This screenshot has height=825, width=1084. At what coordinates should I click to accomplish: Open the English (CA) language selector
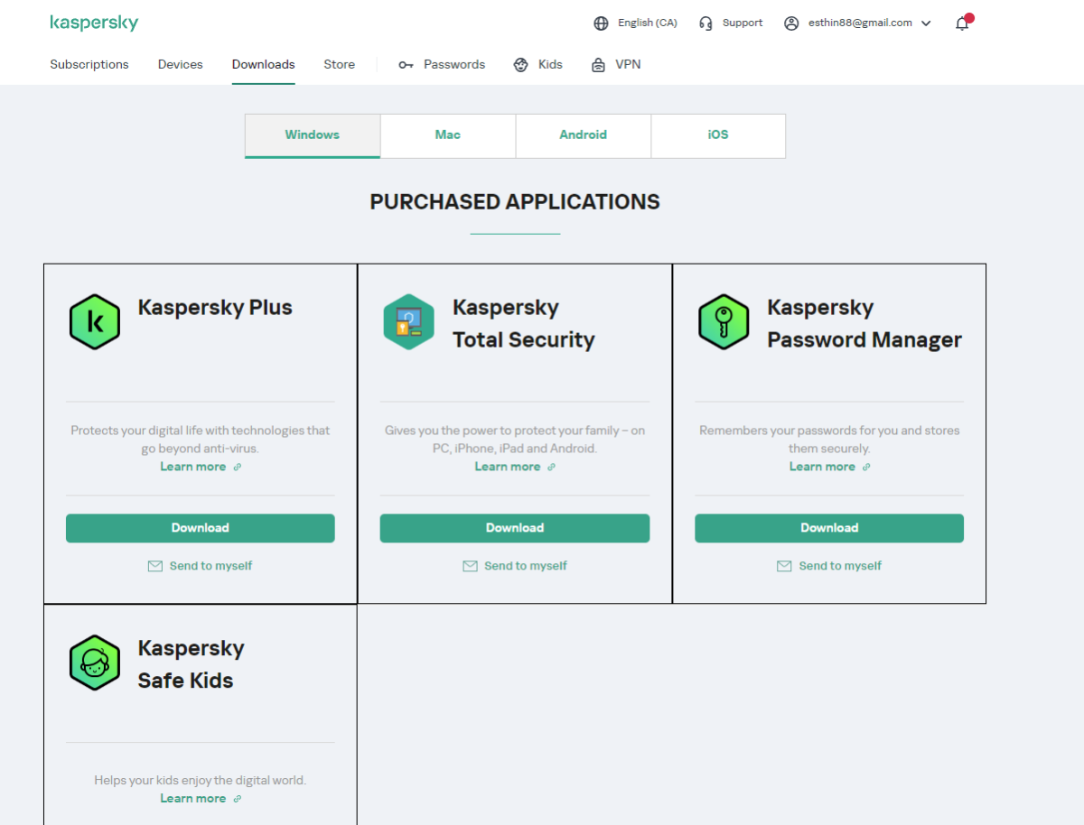[647, 23]
